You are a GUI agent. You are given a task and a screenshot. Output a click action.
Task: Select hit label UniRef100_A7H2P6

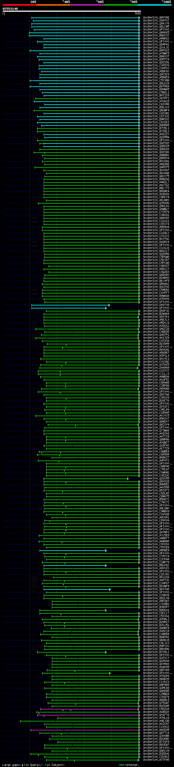point(156,676)
